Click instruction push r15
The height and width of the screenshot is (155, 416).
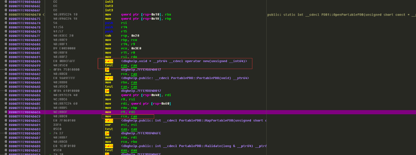(116, 31)
